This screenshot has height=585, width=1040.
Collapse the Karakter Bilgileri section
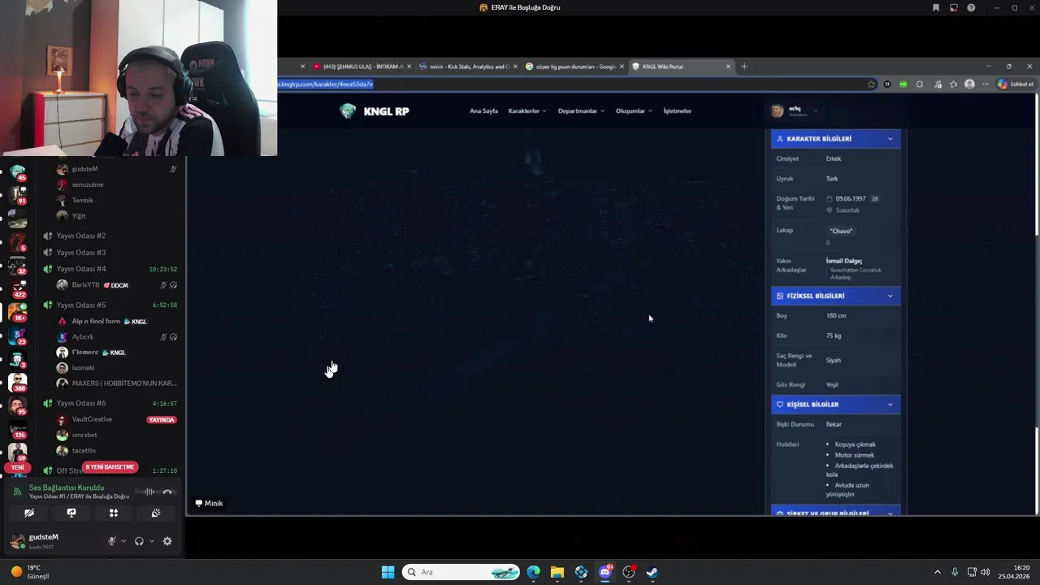(x=835, y=139)
